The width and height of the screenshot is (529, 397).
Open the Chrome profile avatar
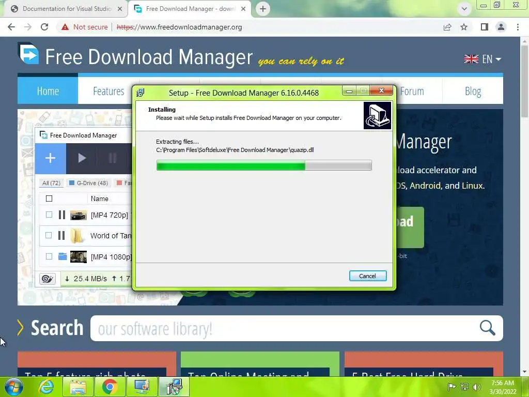pos(501,27)
